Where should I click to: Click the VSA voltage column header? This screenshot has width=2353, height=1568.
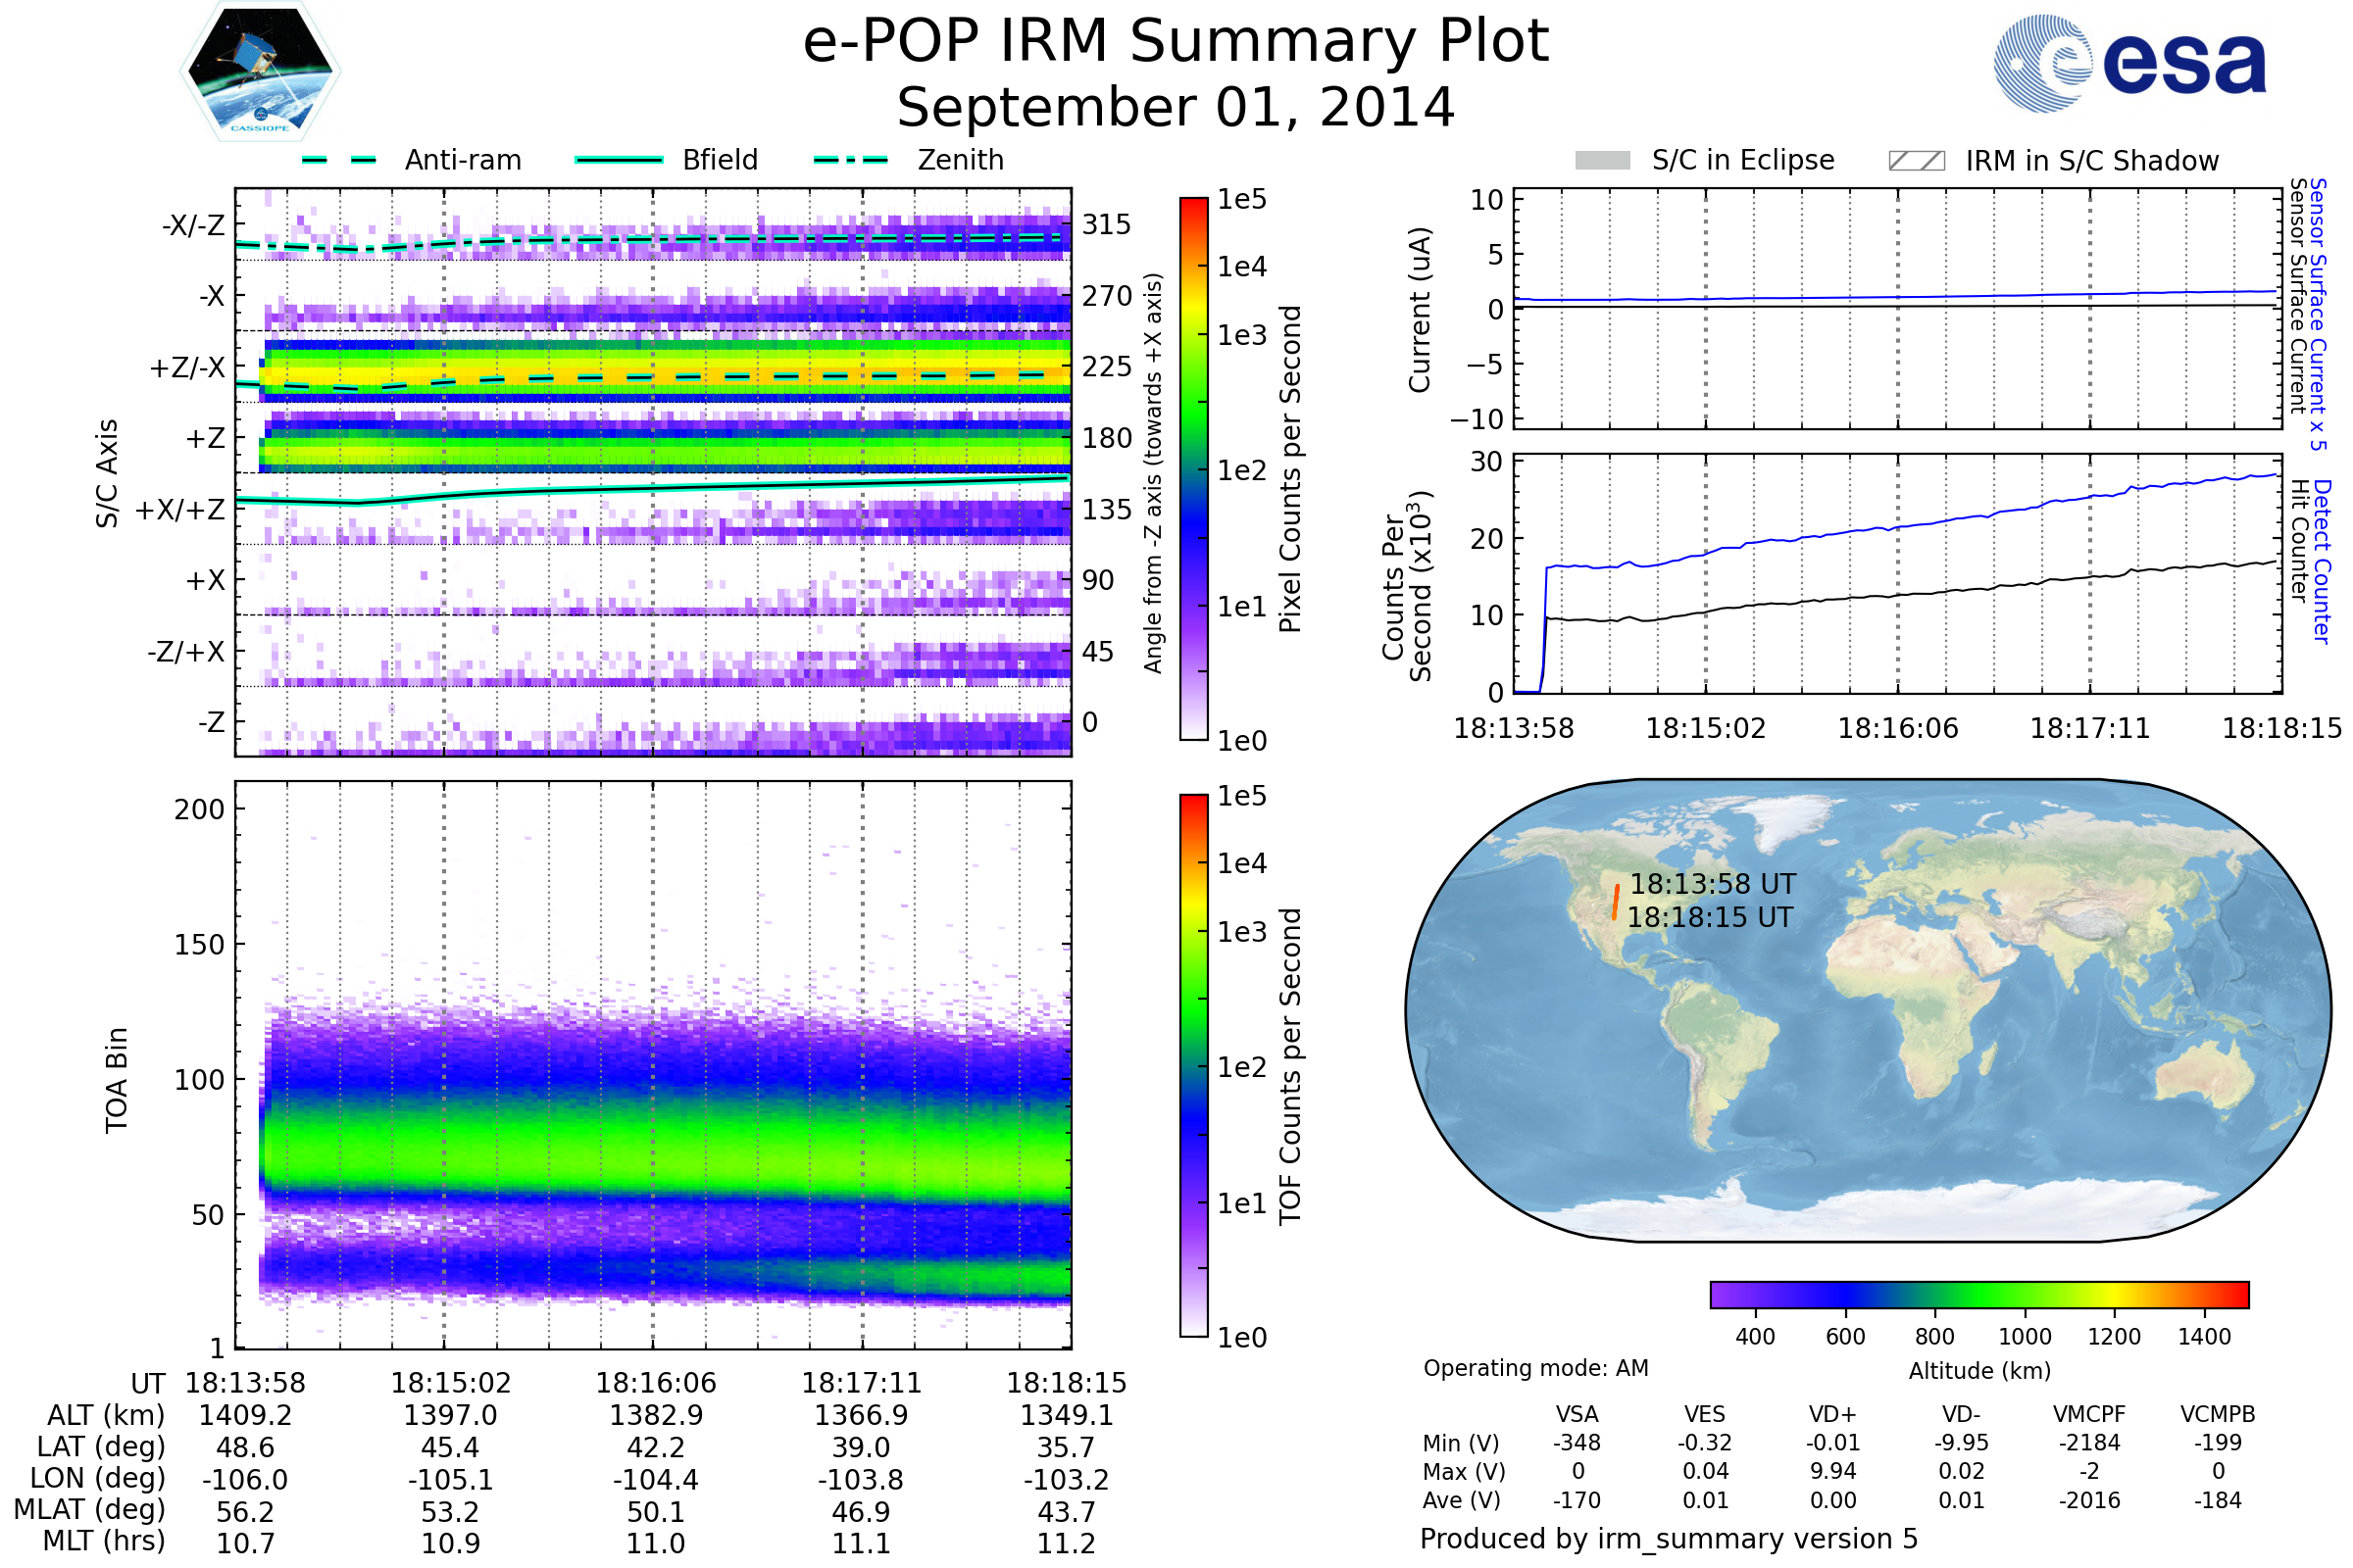1577,1414
